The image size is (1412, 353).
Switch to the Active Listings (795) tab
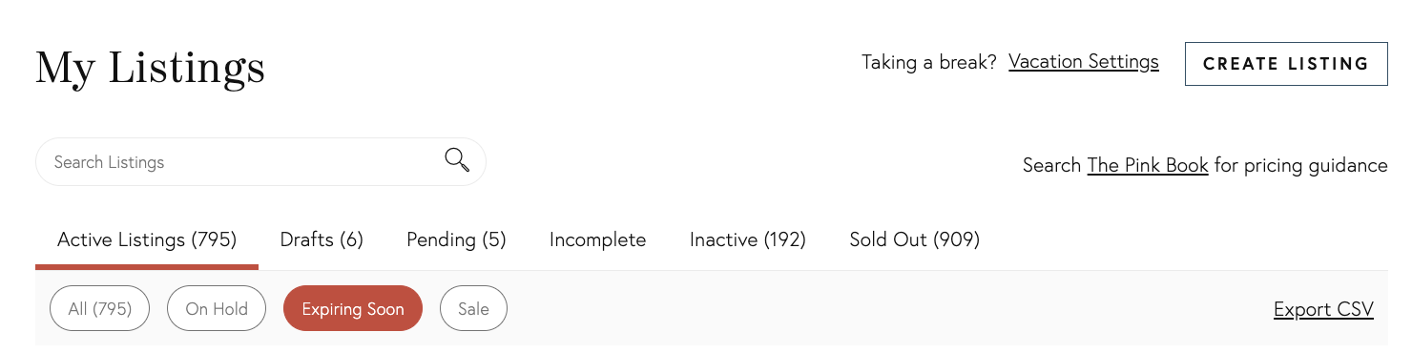point(147,239)
